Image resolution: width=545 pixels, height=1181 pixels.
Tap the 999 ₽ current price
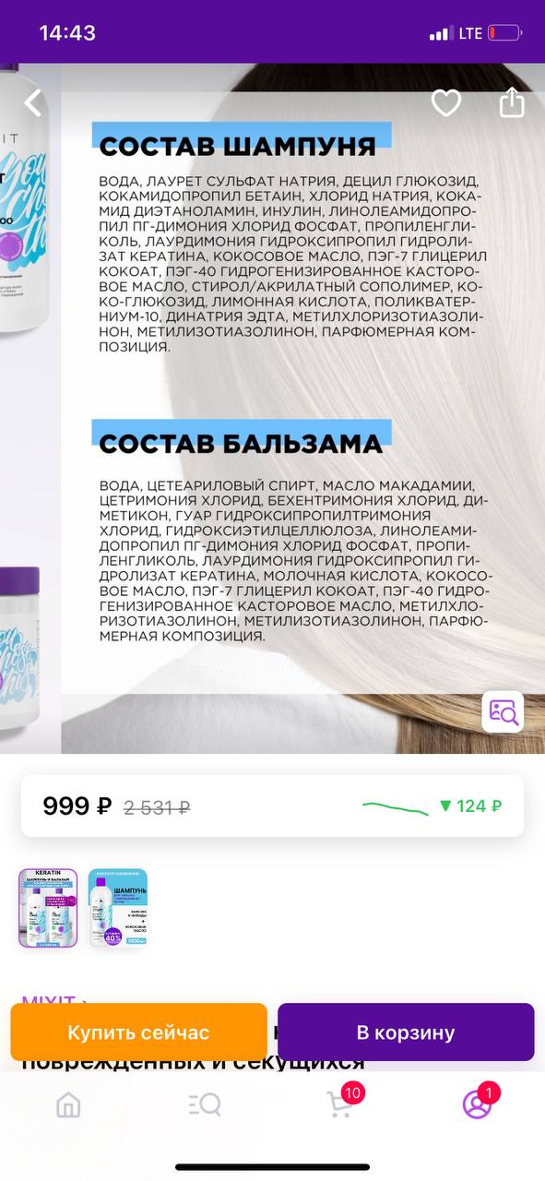(x=77, y=805)
